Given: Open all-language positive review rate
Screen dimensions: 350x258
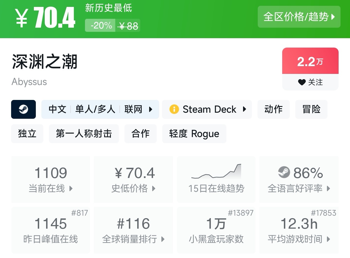Looking at the screenshot, I should [x=299, y=179].
